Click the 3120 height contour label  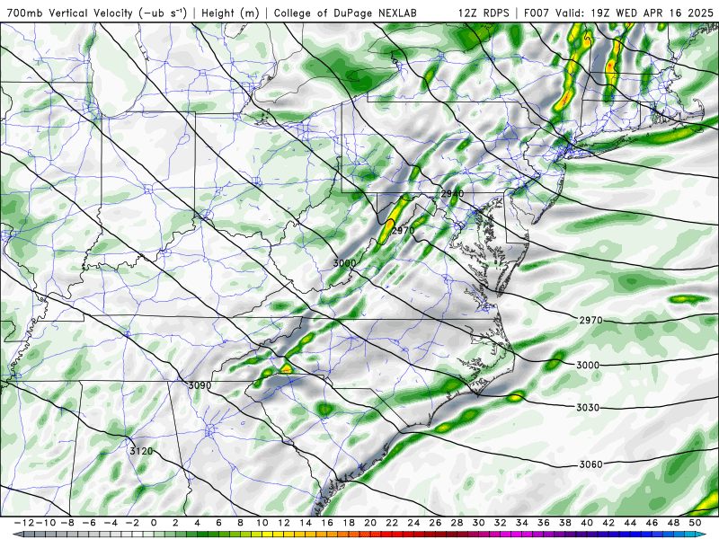(x=141, y=451)
